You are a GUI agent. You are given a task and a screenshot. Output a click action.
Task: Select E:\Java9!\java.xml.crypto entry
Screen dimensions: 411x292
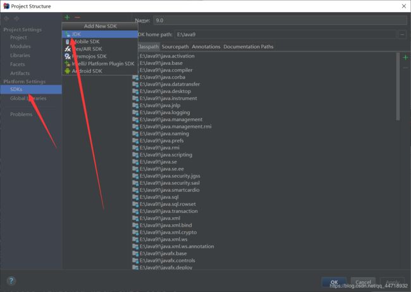point(168,232)
